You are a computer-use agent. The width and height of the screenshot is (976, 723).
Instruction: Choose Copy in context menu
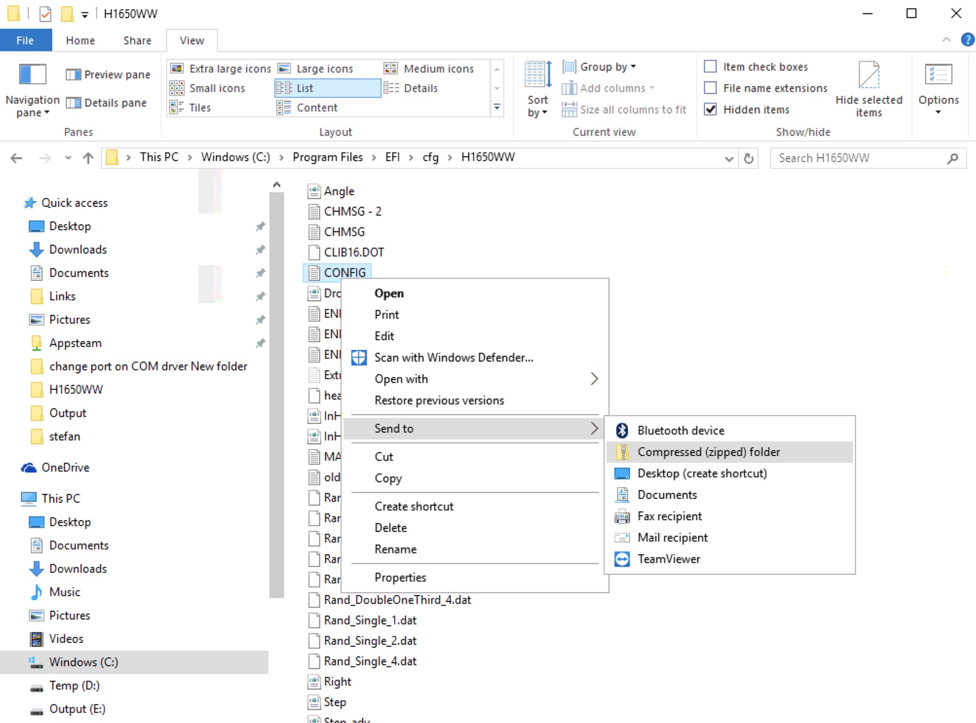(475, 479)
